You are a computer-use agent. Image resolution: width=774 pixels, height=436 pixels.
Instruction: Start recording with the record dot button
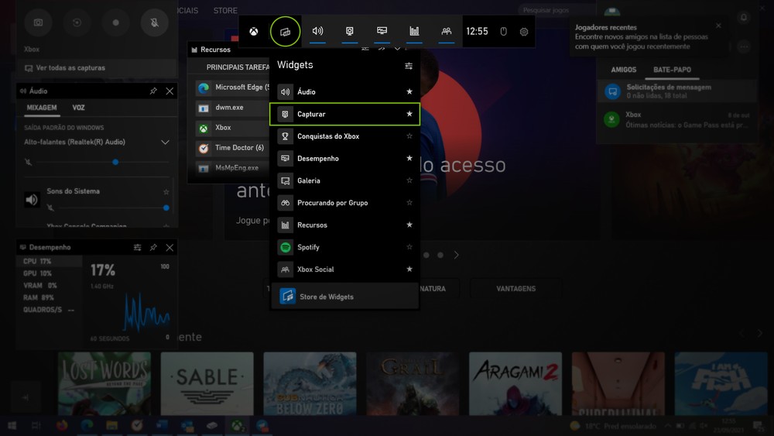pyautogui.click(x=116, y=22)
